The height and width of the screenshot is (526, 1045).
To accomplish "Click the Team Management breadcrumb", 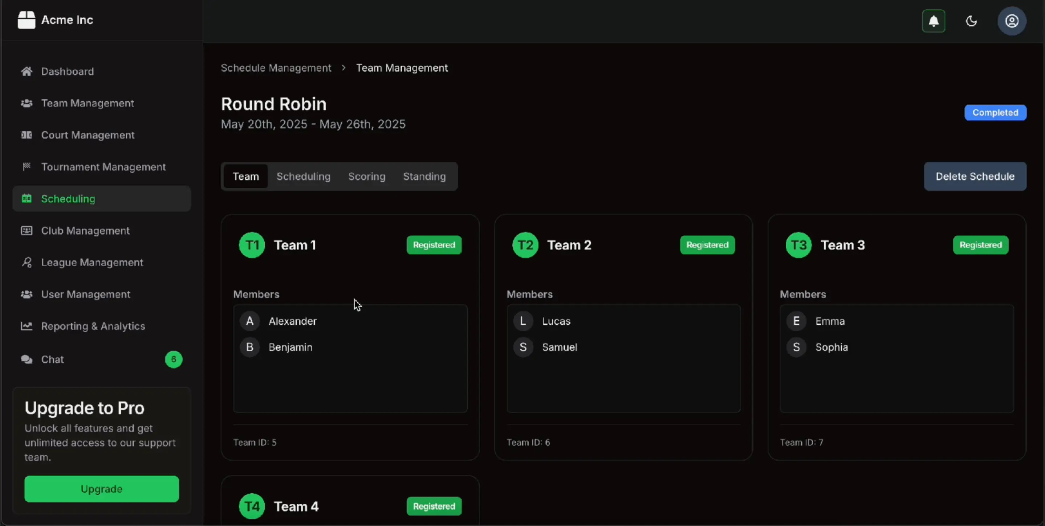I will (402, 68).
